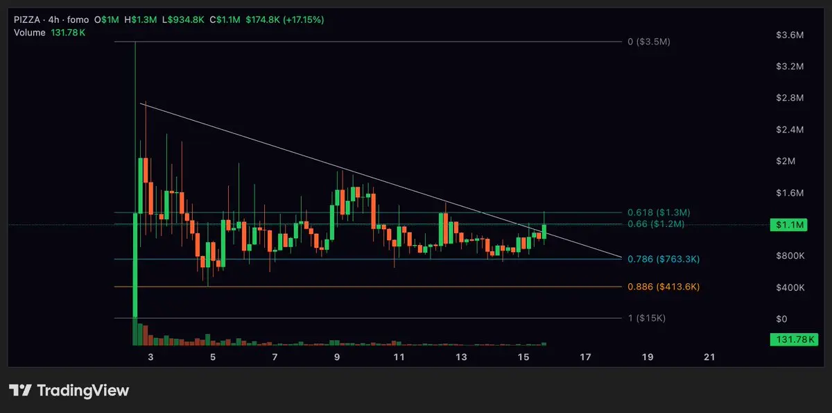Click the $2M price axis label

pyautogui.click(x=787, y=161)
